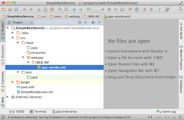Toggle tool window quick access button
Viewport: 184px width, 120px height.
point(3,117)
